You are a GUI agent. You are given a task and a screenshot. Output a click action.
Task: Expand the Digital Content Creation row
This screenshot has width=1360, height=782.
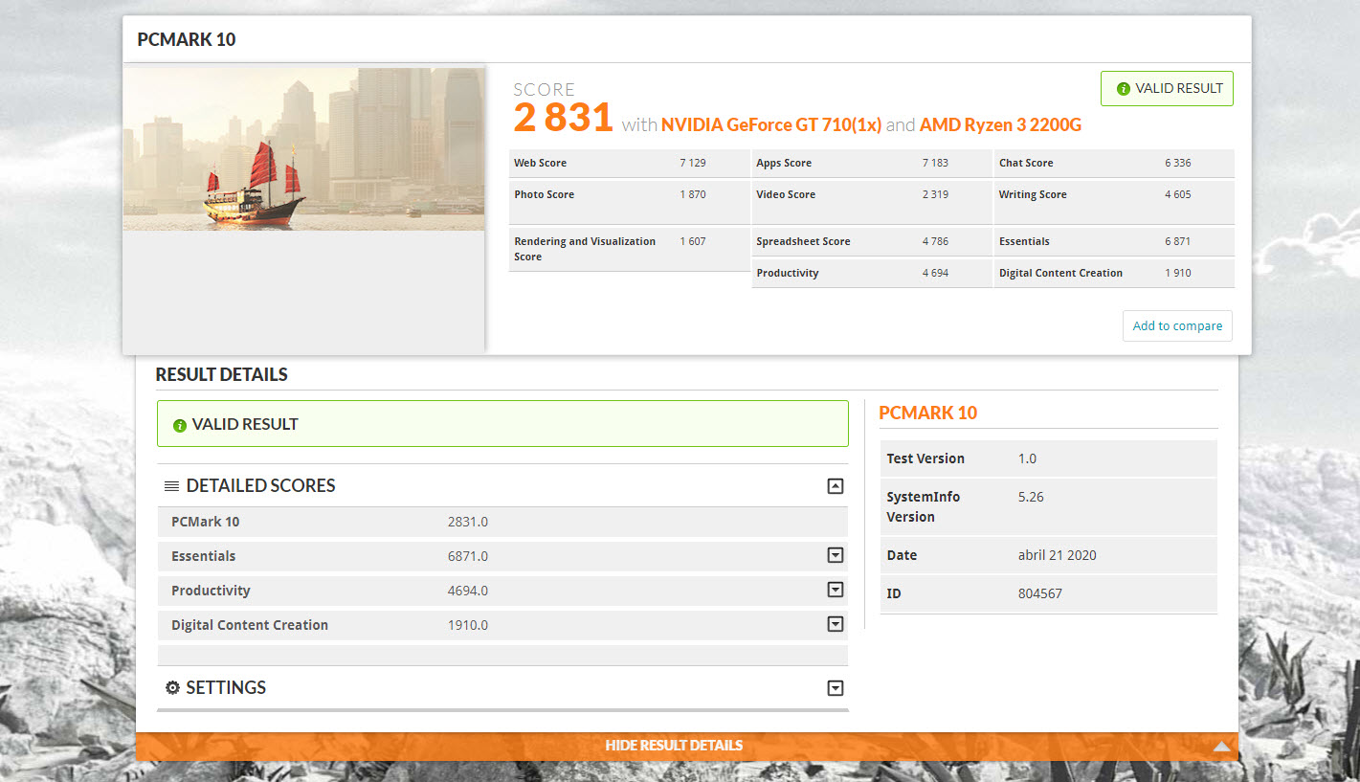[x=836, y=624]
